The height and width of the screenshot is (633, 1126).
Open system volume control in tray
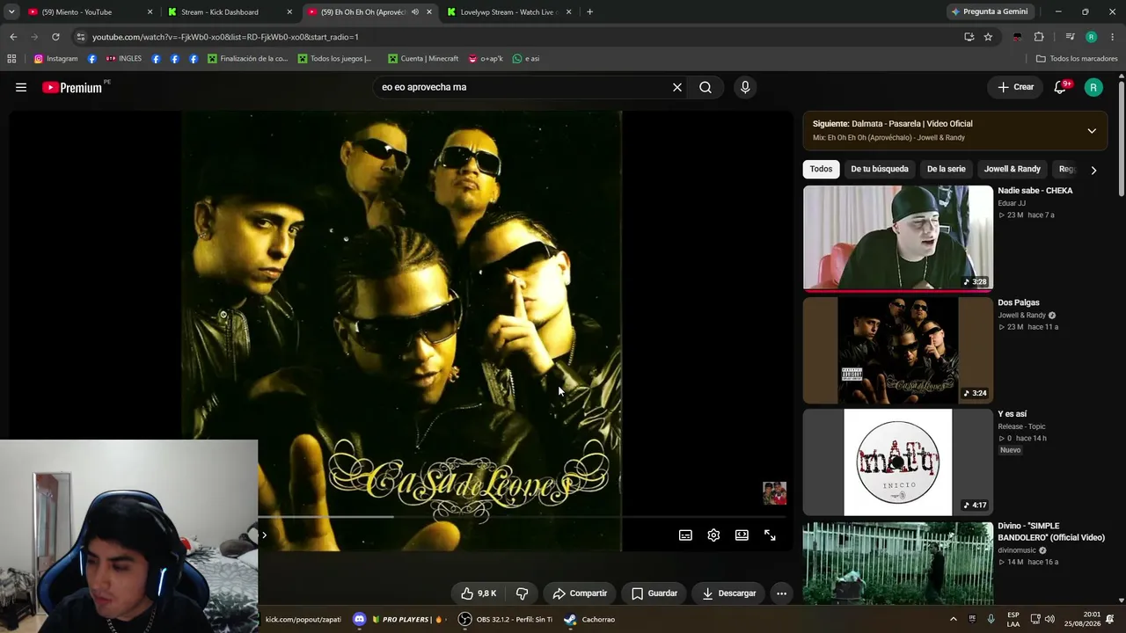tap(1049, 619)
